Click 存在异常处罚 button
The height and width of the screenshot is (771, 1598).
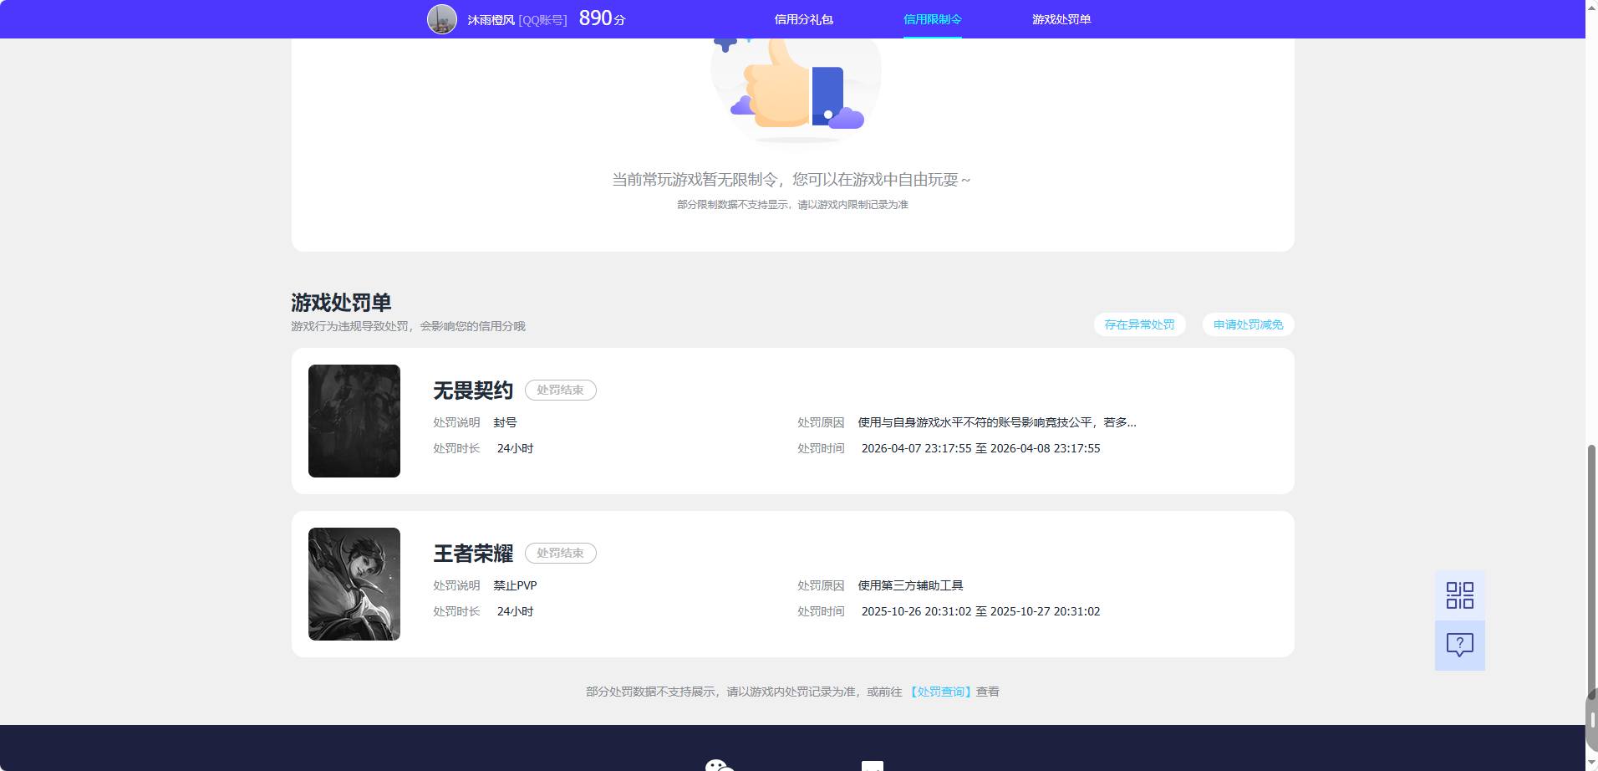pos(1139,324)
